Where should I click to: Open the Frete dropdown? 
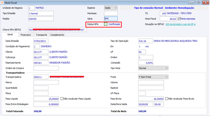(x=153, y=77)
